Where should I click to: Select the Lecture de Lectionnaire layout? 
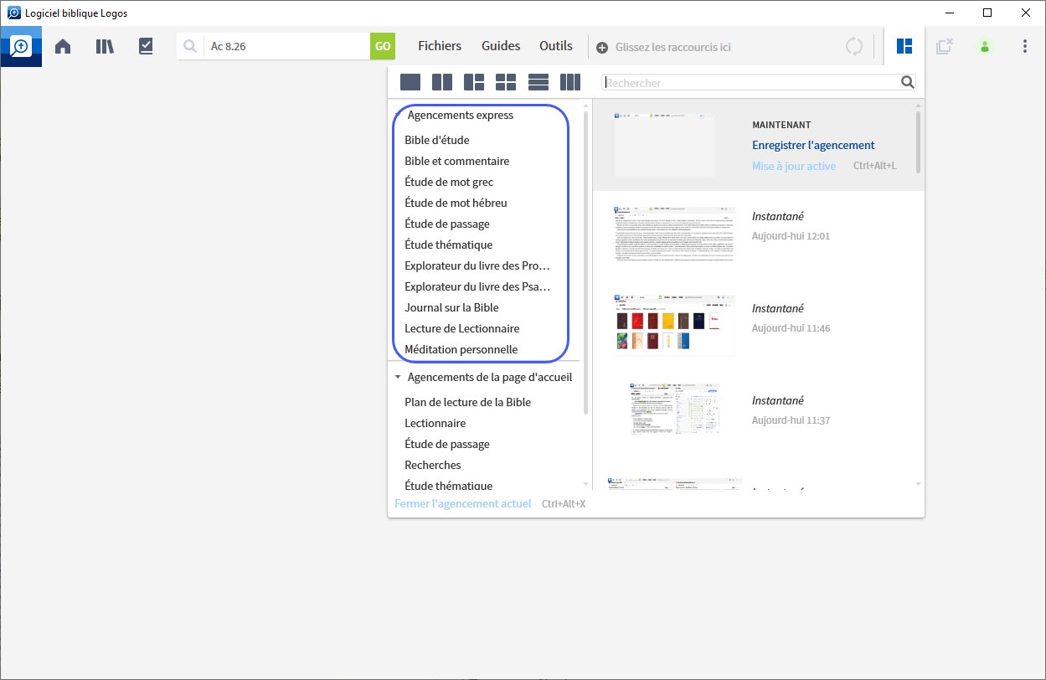click(462, 328)
